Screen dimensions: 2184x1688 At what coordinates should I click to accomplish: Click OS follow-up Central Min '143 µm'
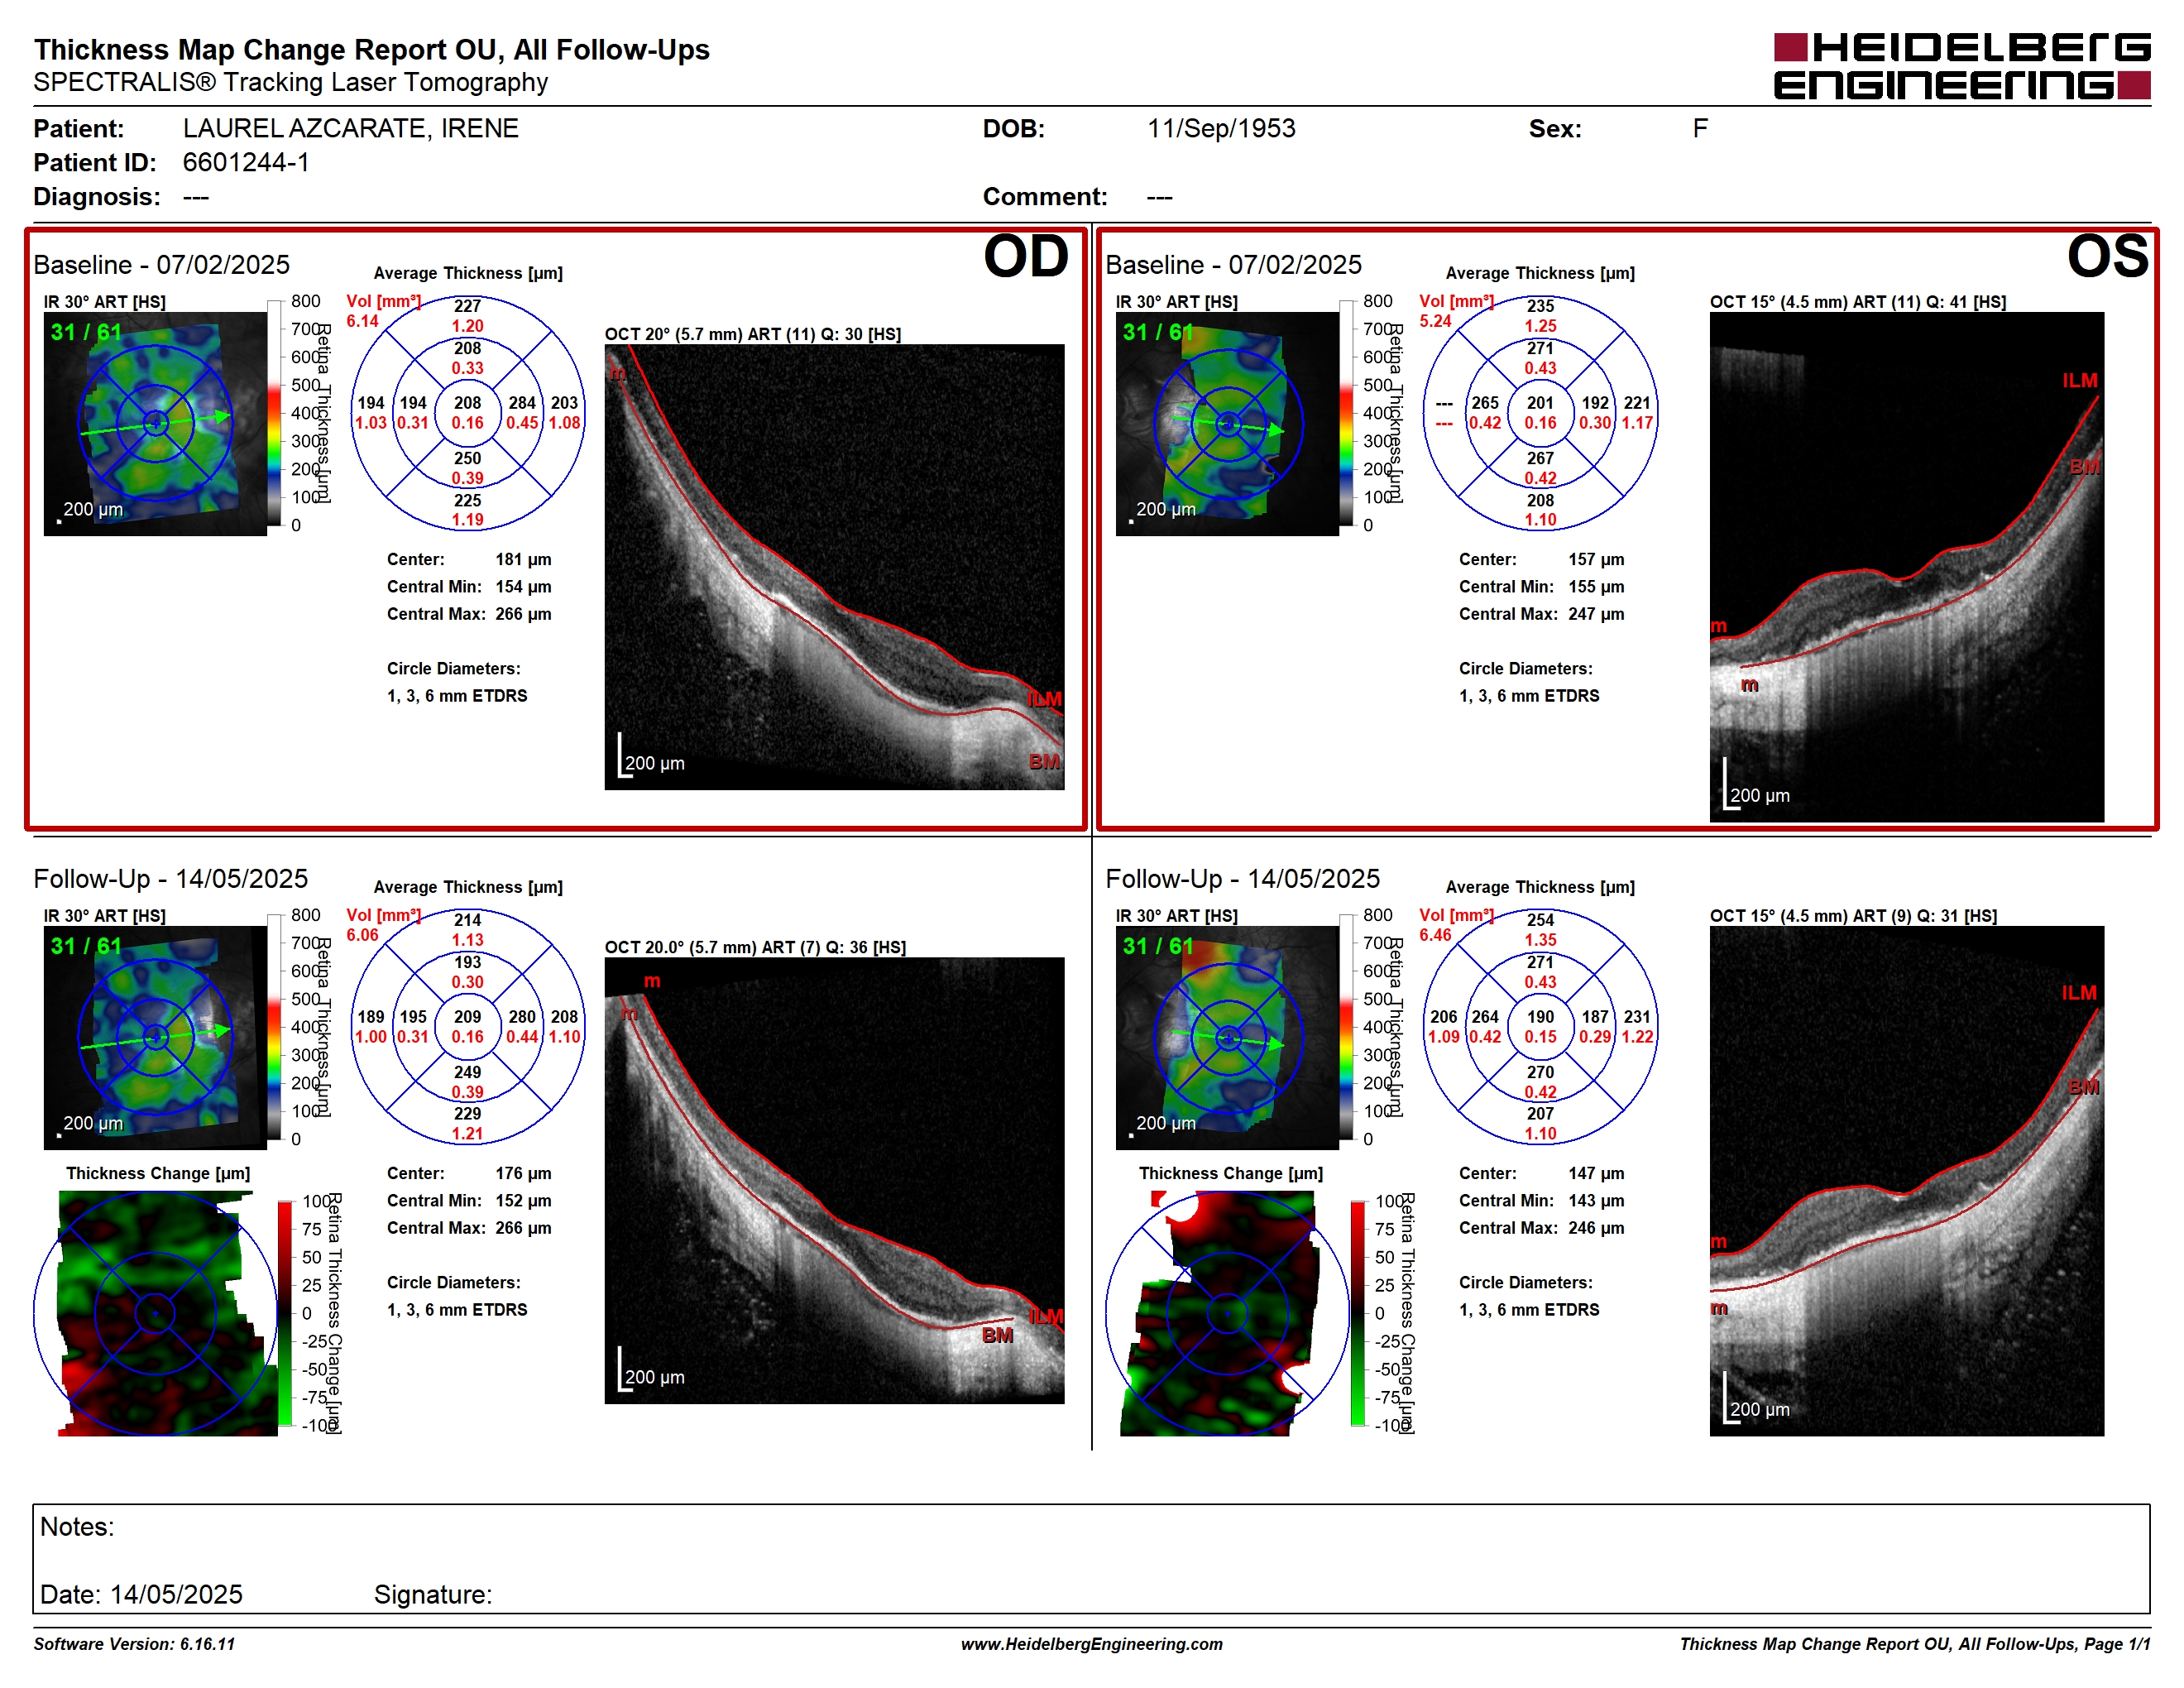click(x=1596, y=1200)
